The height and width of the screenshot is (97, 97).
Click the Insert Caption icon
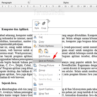[x=35, y=89]
